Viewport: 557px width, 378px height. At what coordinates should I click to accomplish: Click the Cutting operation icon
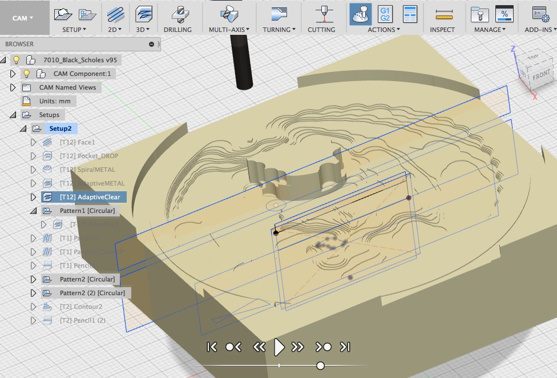(324, 14)
